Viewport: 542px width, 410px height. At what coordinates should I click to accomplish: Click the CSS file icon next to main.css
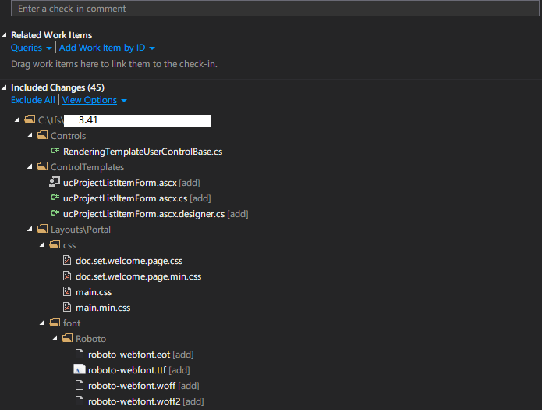click(67, 292)
